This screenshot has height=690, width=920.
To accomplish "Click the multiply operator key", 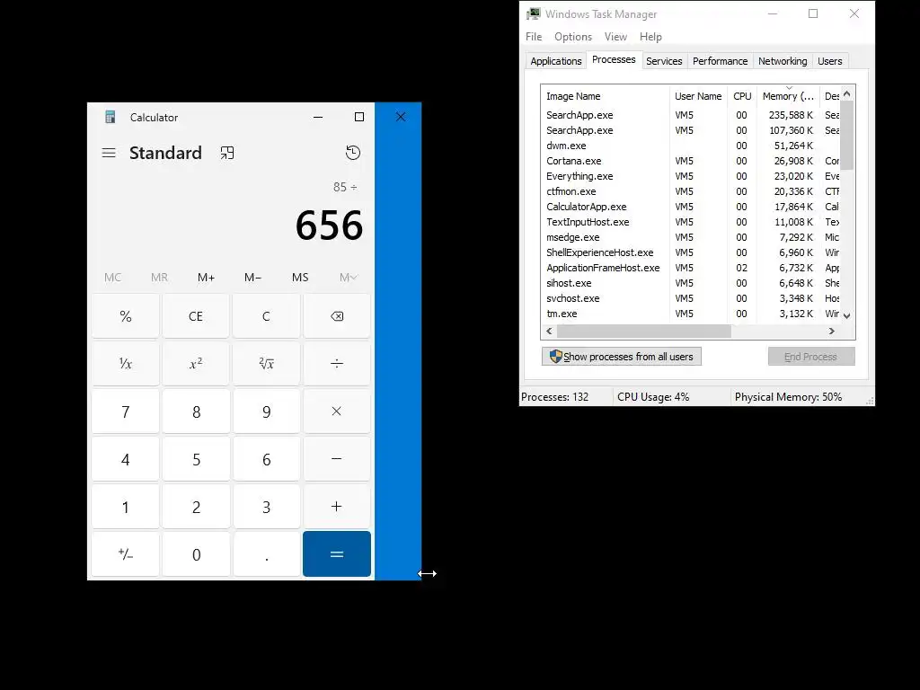I will [337, 411].
